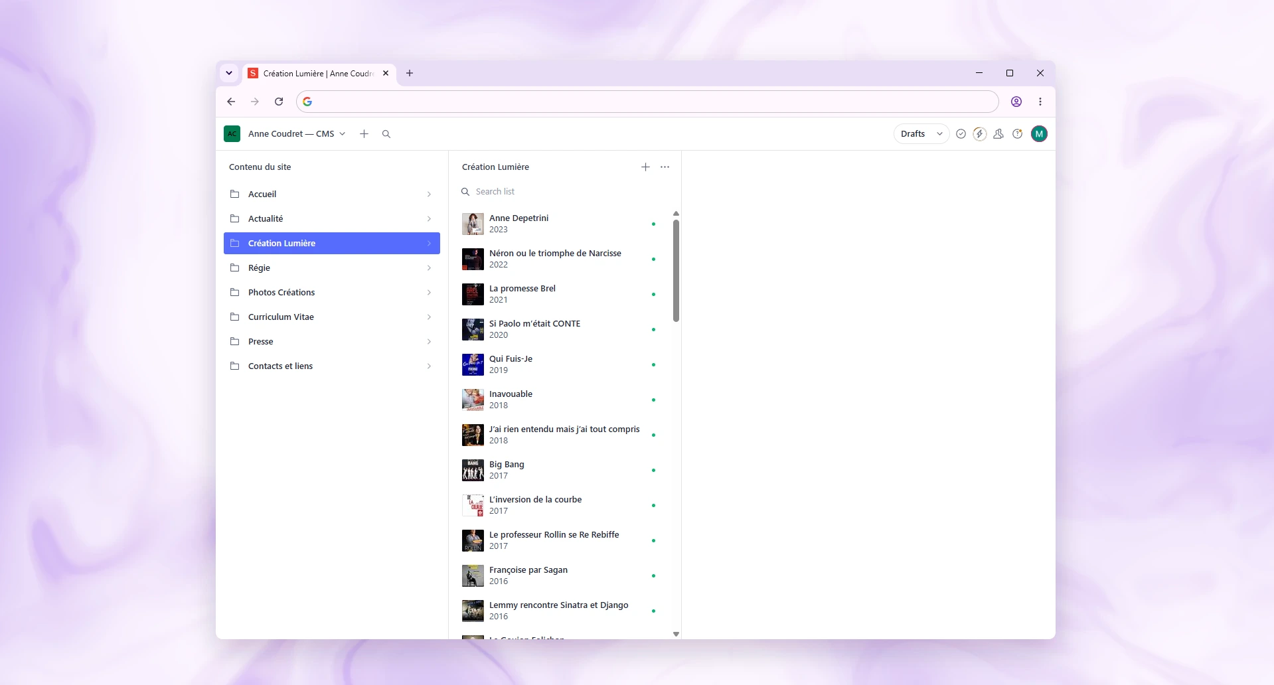Click the Presse folder icon

coord(234,342)
